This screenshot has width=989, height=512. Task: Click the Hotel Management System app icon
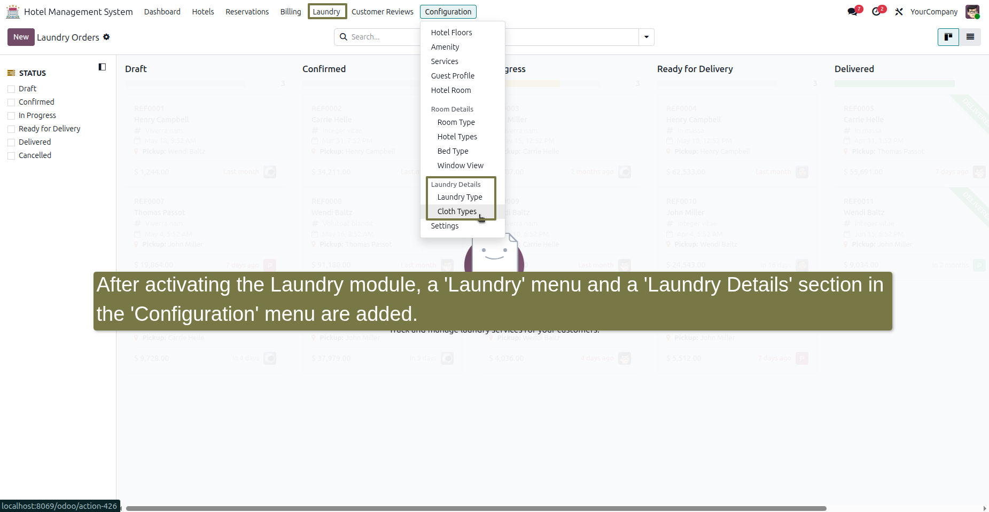point(13,11)
